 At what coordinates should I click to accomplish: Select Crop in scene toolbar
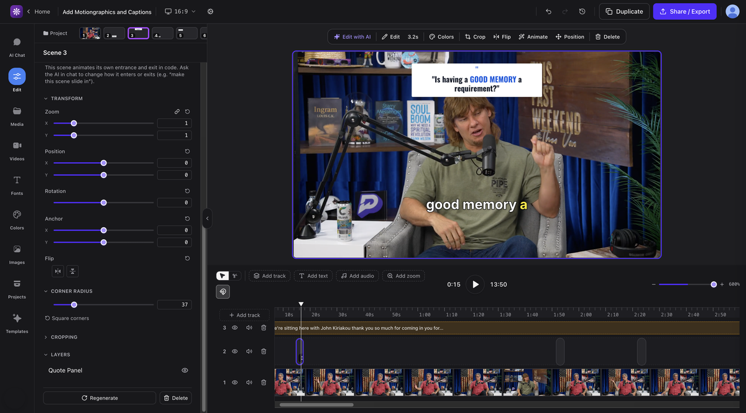pyautogui.click(x=475, y=37)
